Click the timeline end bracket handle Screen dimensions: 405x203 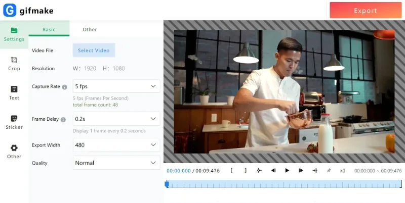[401, 184]
